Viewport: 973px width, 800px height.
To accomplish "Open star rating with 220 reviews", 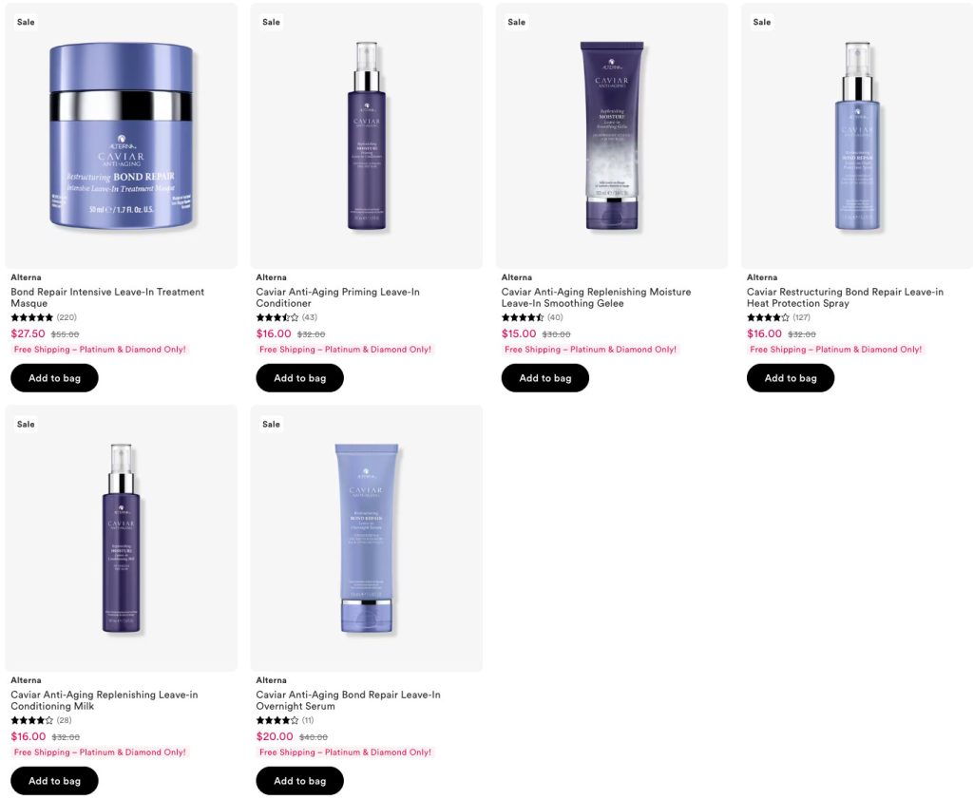I will point(44,317).
